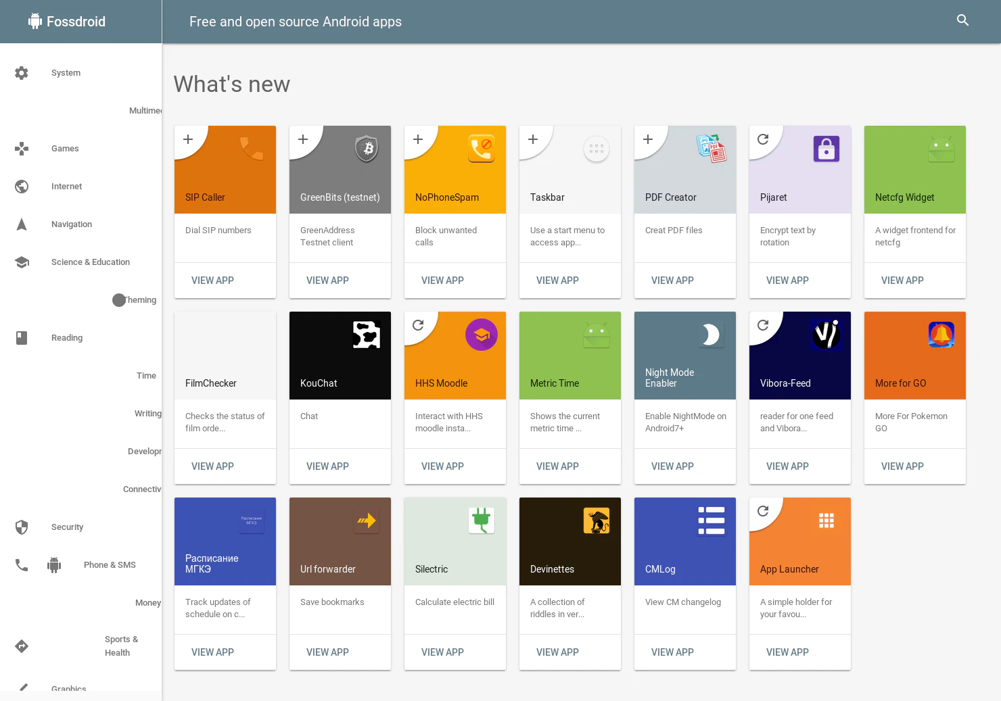Click VIEW APP under Metric Time

coord(557,466)
